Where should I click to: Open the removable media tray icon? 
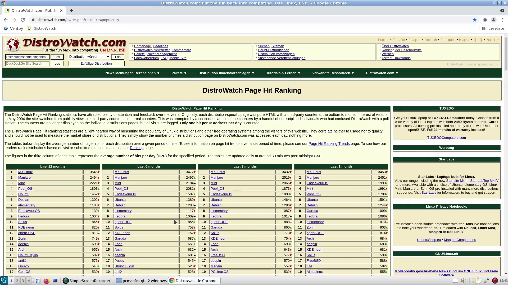455,281
